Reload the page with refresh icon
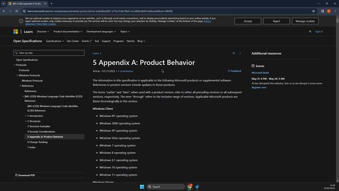Screen dimensions: 339x191 pyautogui.click(x=16, y=11)
